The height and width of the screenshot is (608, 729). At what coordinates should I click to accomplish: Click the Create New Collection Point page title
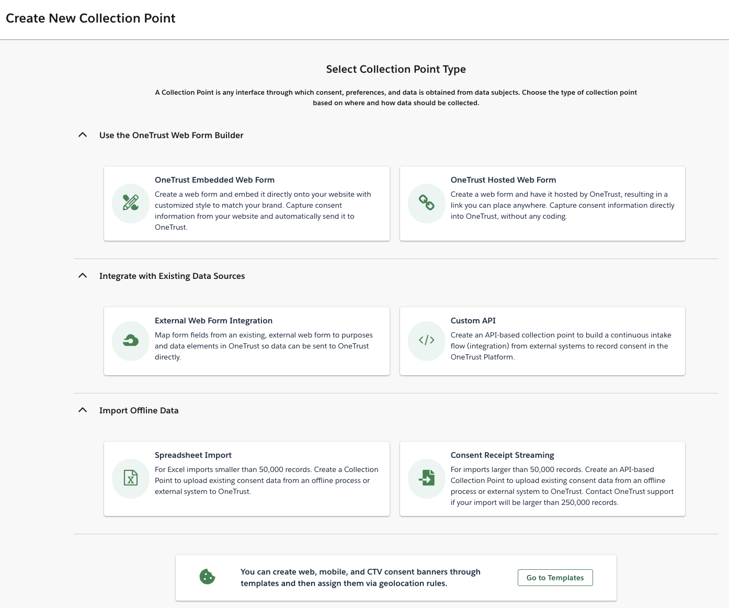pyautogui.click(x=90, y=18)
